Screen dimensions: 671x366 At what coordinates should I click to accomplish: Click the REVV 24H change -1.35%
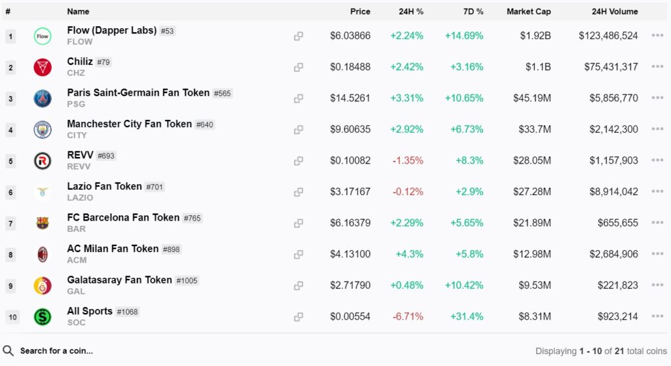point(408,160)
